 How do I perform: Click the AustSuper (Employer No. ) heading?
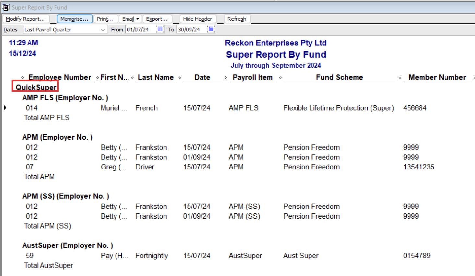(x=68, y=245)
